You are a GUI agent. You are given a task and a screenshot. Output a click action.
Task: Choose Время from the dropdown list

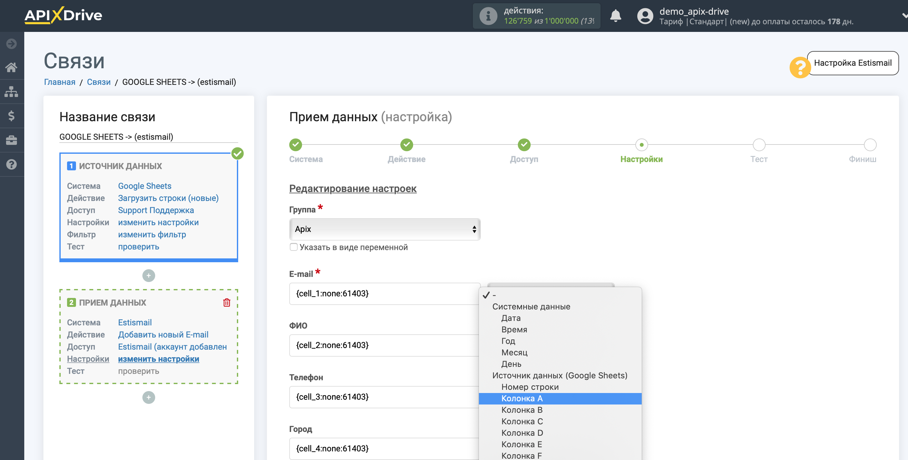(560, 329)
